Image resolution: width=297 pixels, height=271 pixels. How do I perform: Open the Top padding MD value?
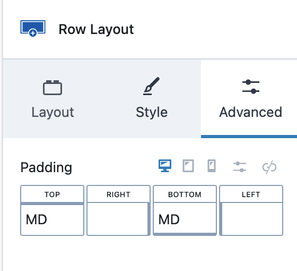tap(52, 220)
